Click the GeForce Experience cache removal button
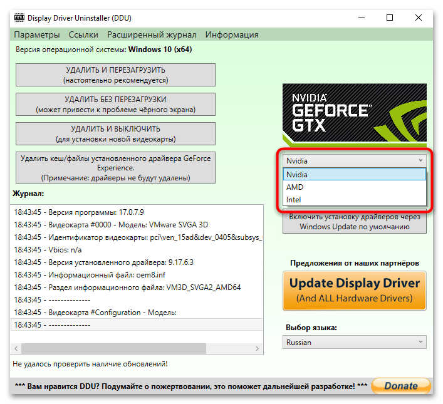The width and height of the screenshot is (443, 404). click(x=115, y=167)
